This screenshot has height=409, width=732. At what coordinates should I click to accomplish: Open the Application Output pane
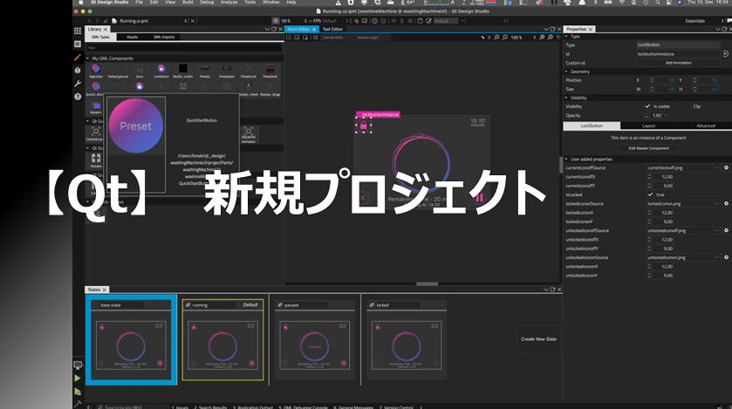252,406
